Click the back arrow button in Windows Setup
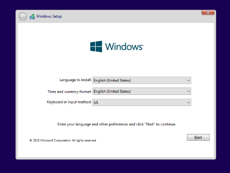The width and height of the screenshot is (230, 173). (23, 16)
